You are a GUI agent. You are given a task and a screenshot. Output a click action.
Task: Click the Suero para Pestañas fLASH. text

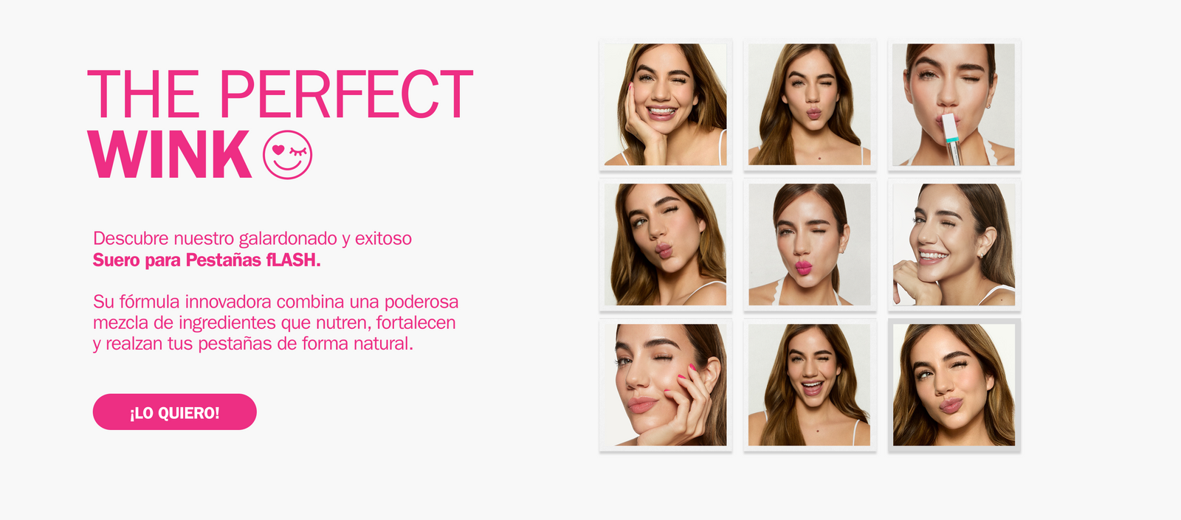pos(207,260)
